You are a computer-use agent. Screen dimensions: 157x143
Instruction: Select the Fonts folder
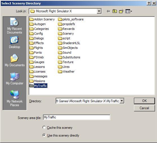click(x=36, y=53)
